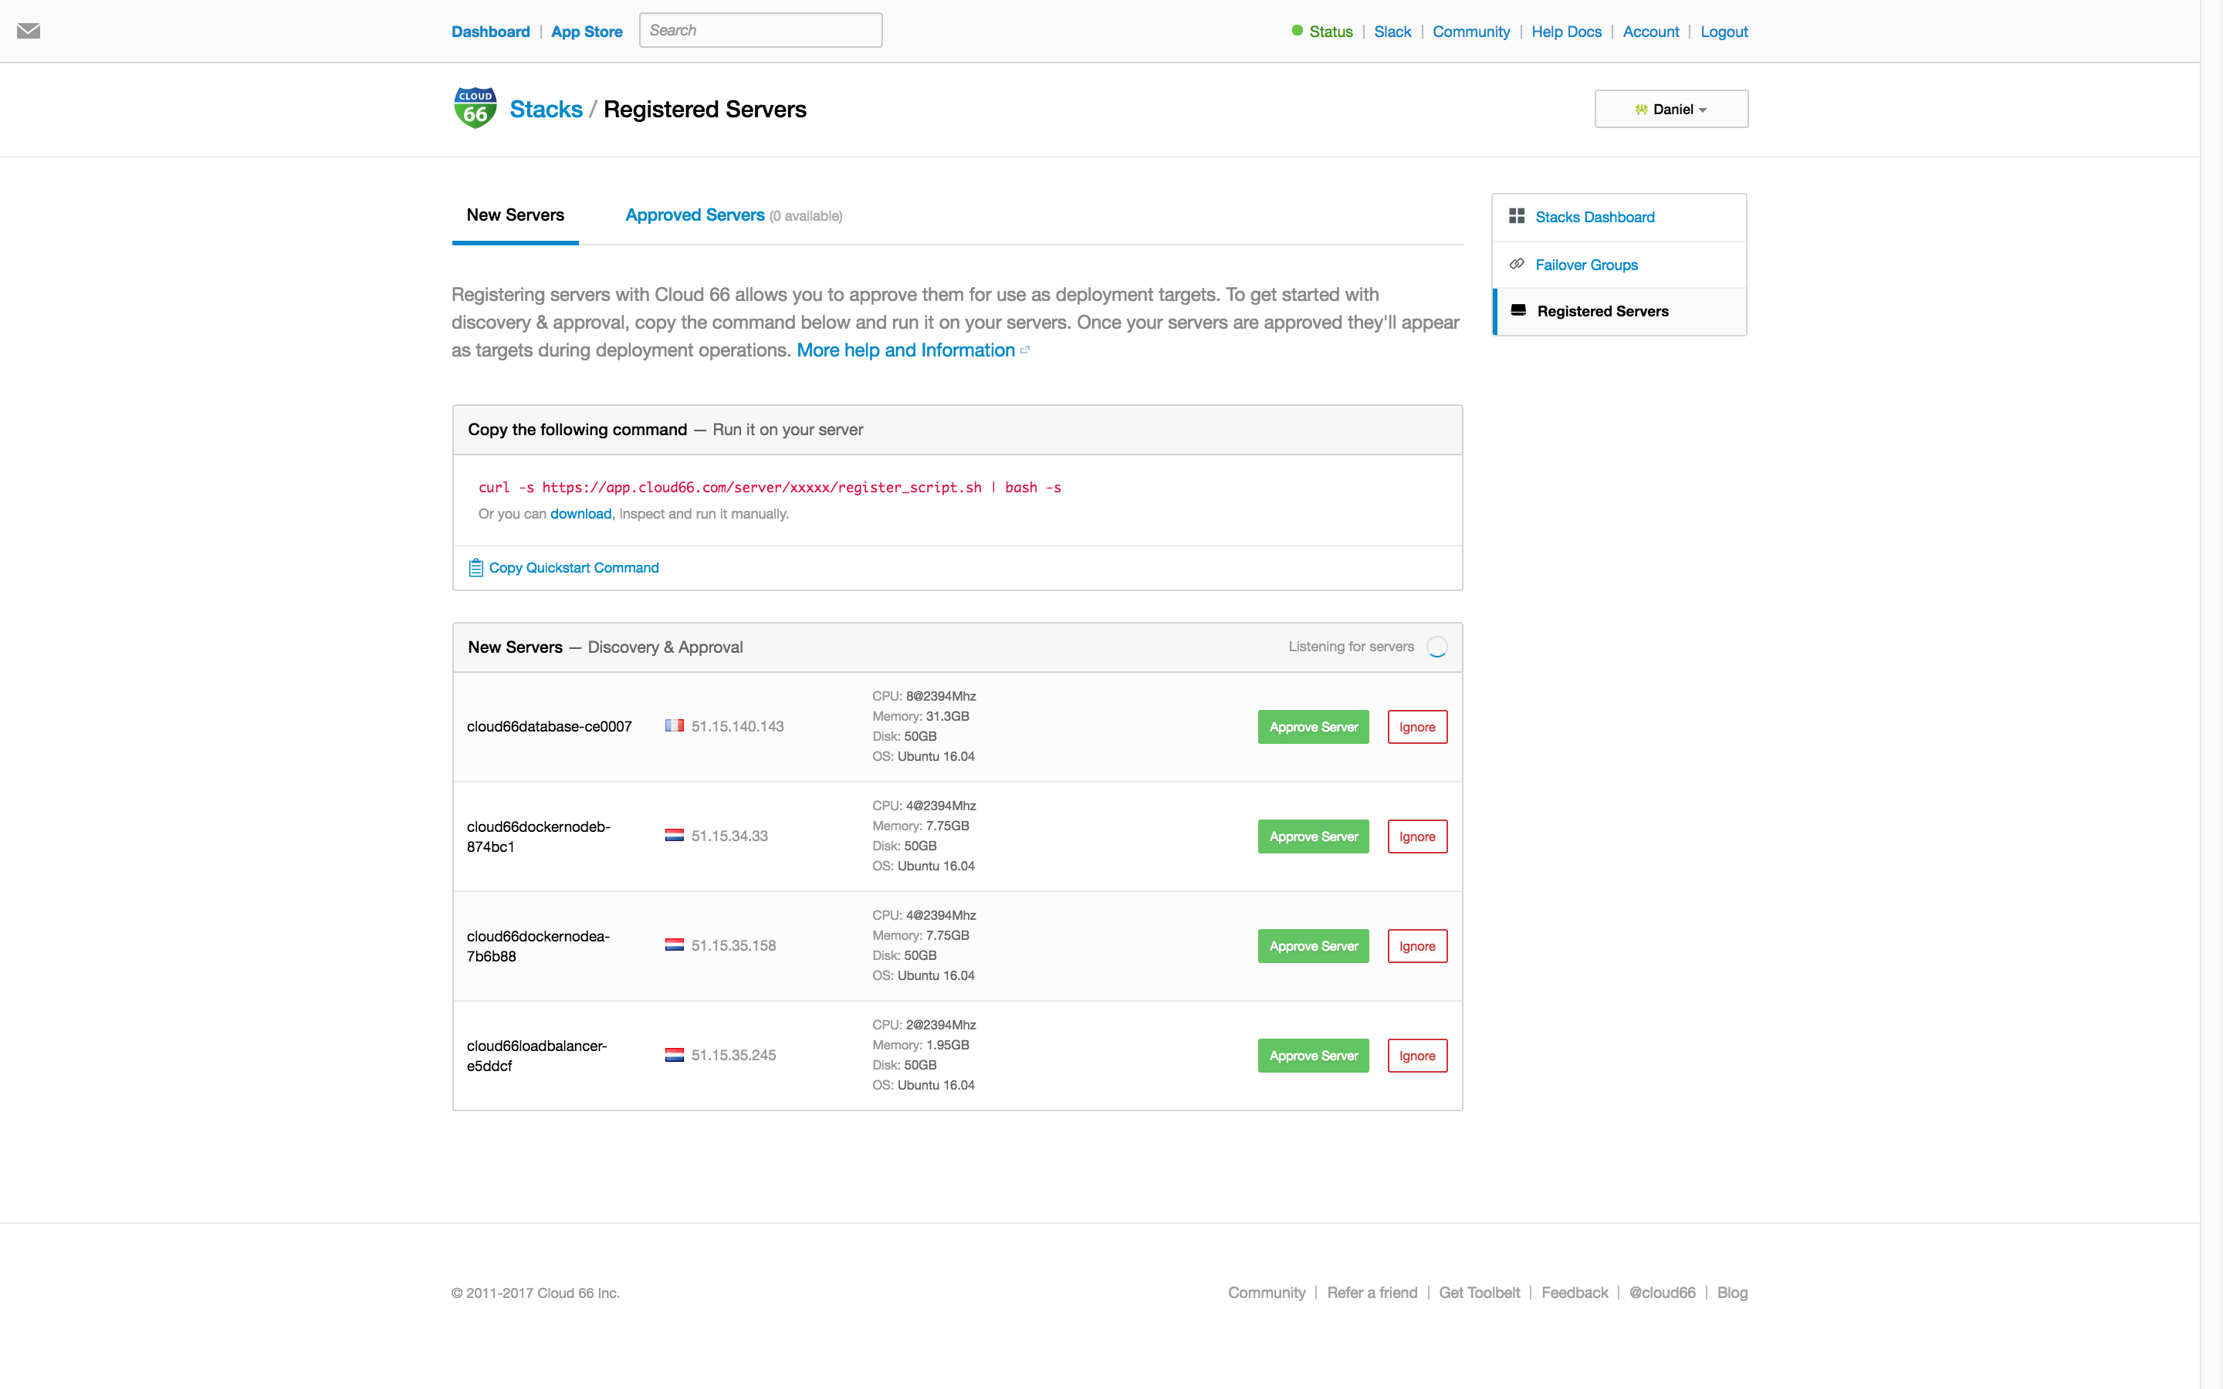2223x1389 pixels.
Task: Click the external link icon after More help and Information
Action: click(x=1024, y=349)
